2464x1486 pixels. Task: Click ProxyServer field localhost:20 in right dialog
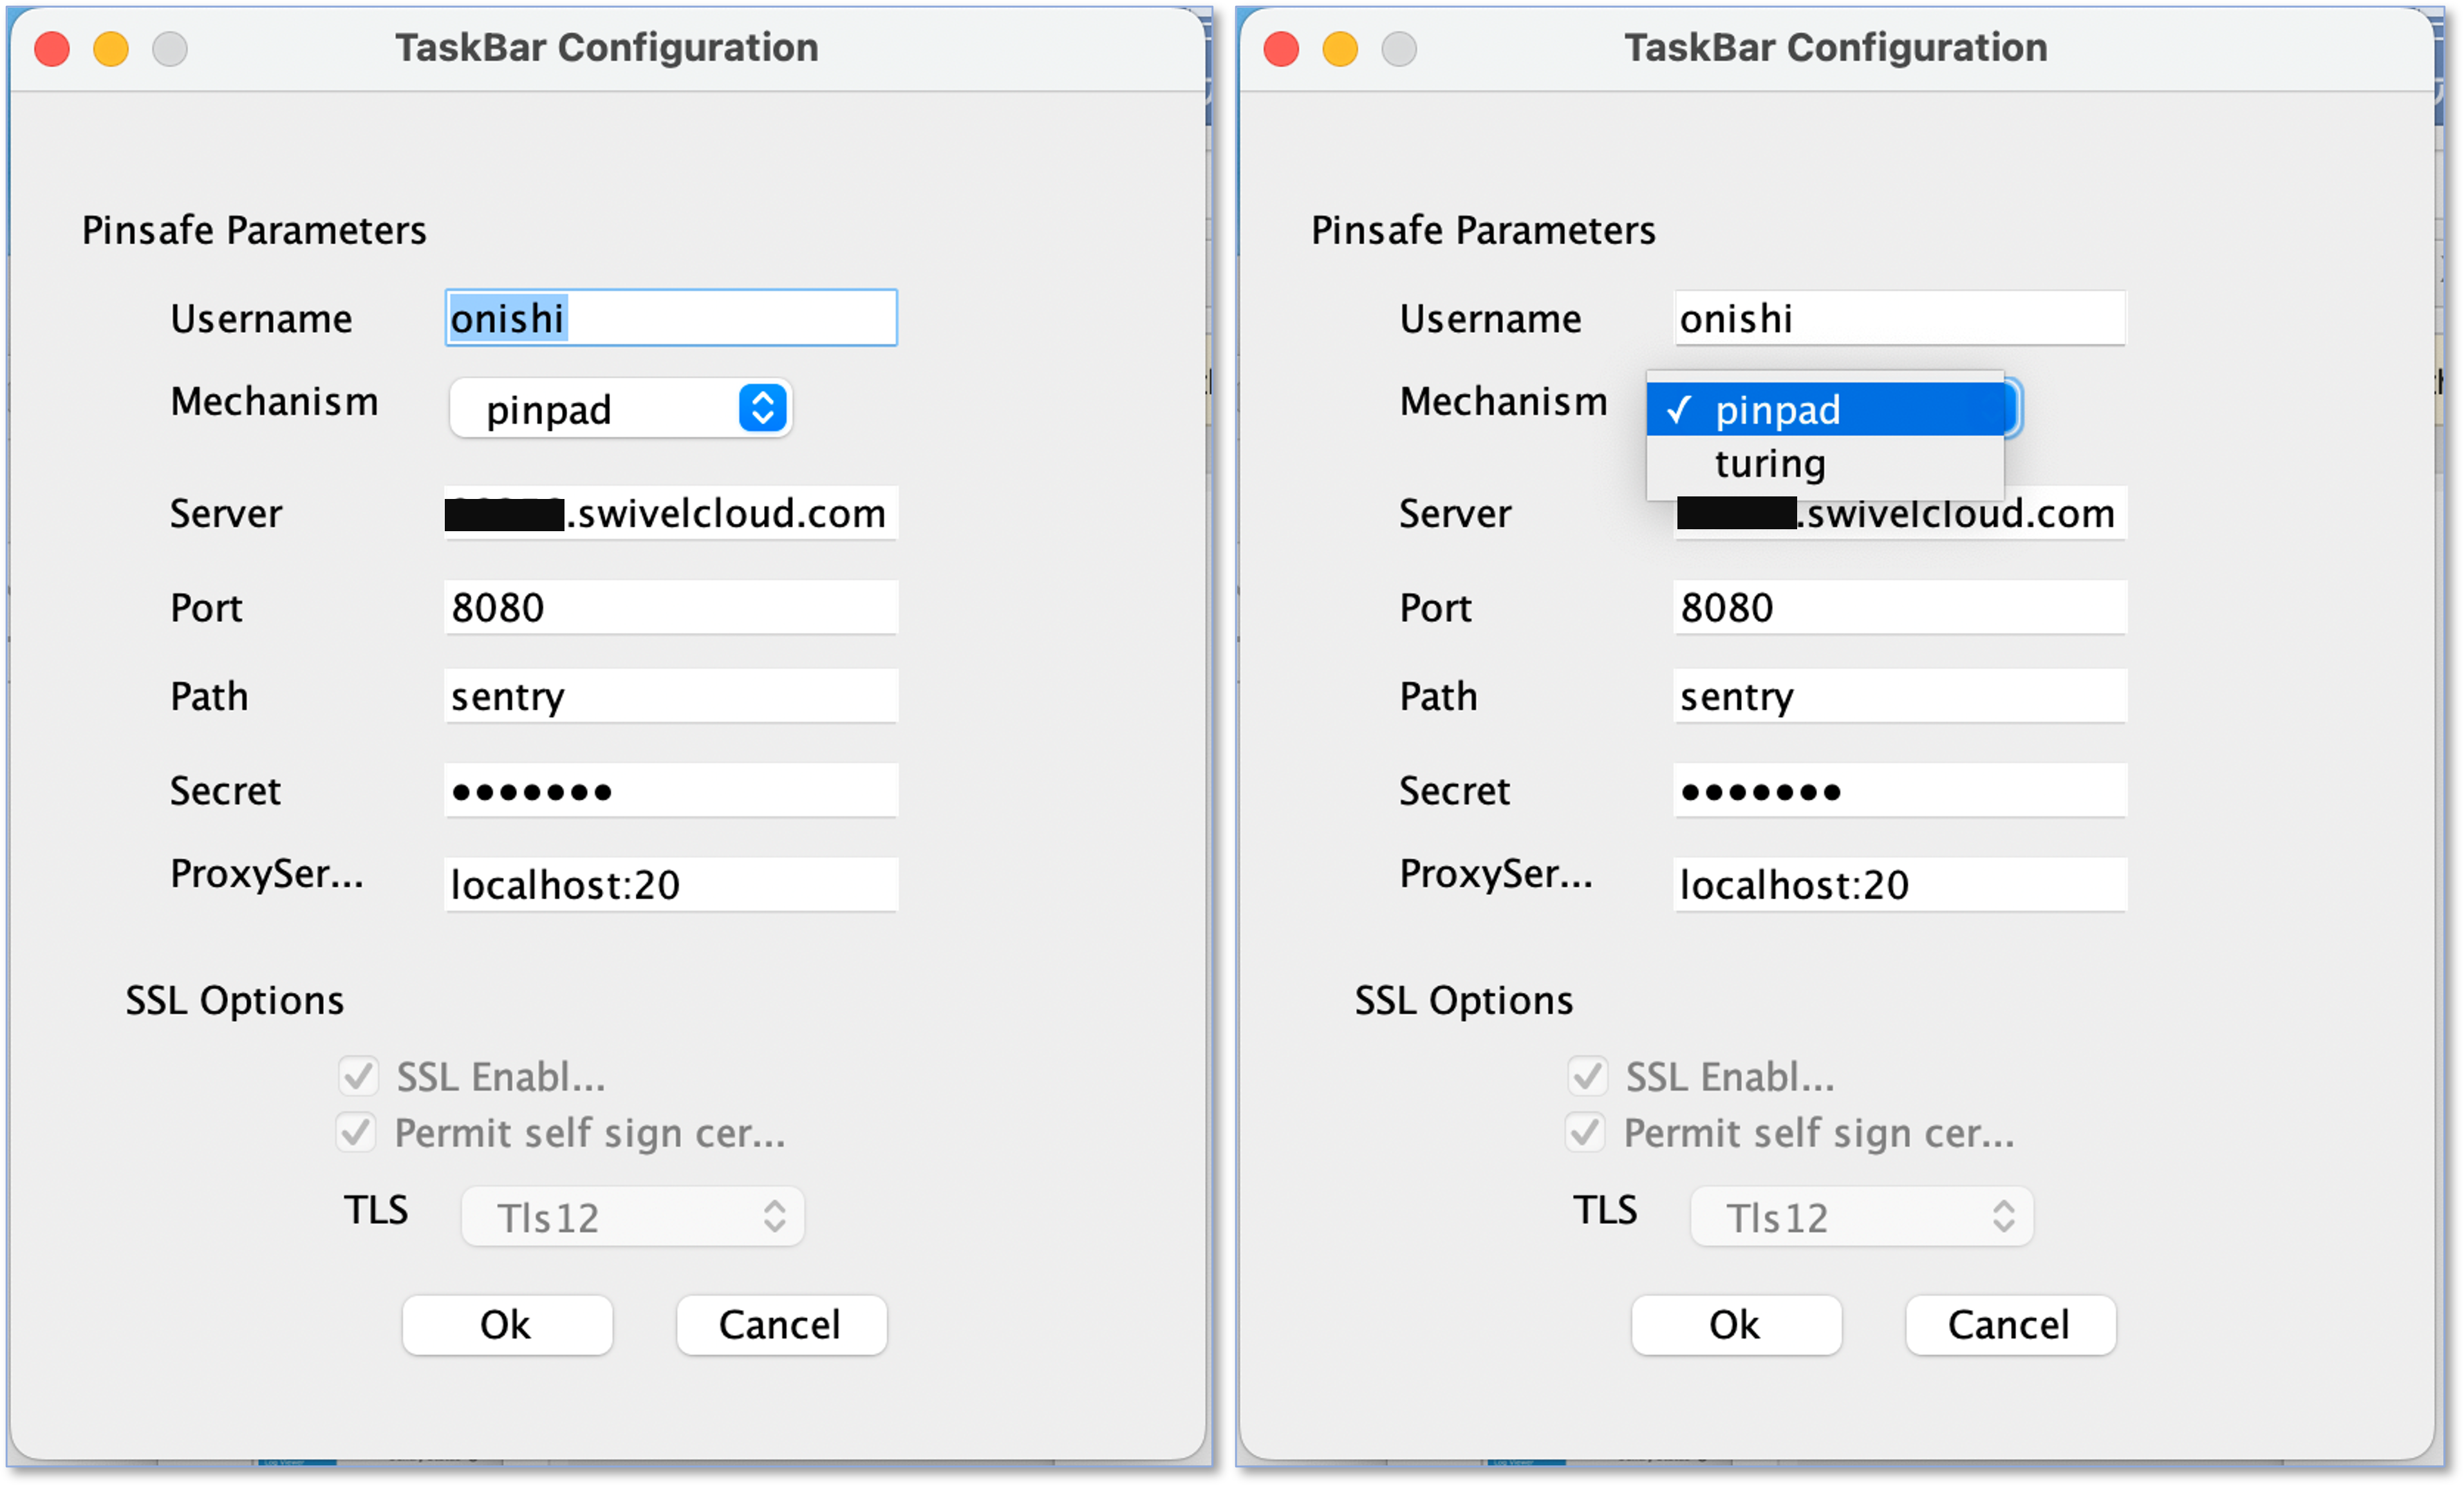[1900, 884]
